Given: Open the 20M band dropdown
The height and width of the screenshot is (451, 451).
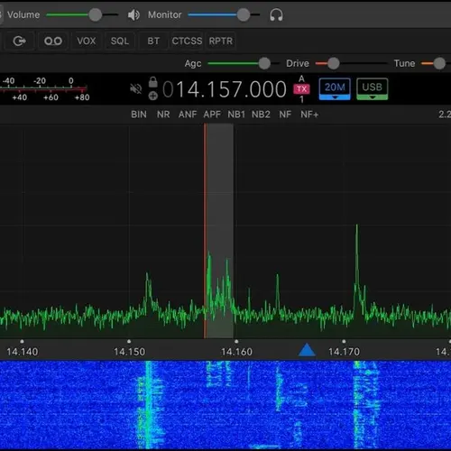Looking at the screenshot, I should 335,89.
